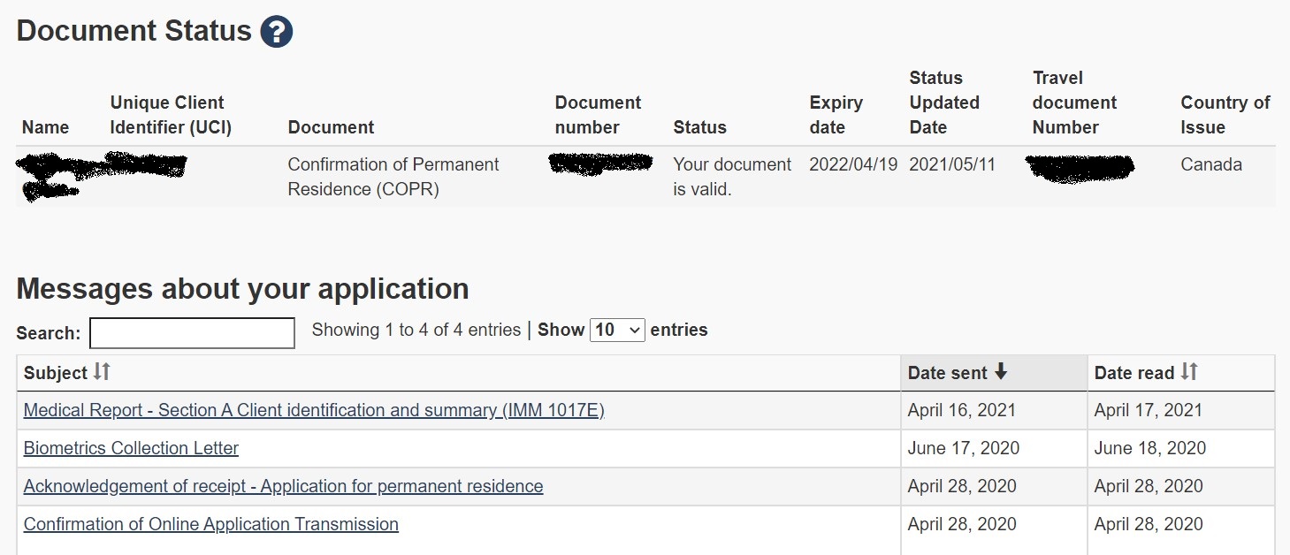The width and height of the screenshot is (1290, 555).
Task: Click April 16, 2021 date sent cell
Action: tap(961, 410)
